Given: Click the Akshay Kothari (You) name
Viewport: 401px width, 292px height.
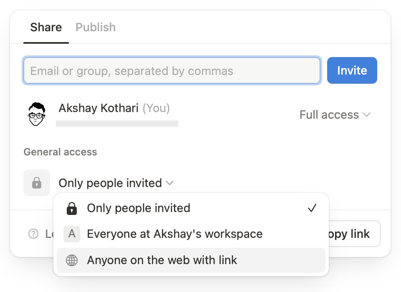Looking at the screenshot, I should [x=114, y=108].
